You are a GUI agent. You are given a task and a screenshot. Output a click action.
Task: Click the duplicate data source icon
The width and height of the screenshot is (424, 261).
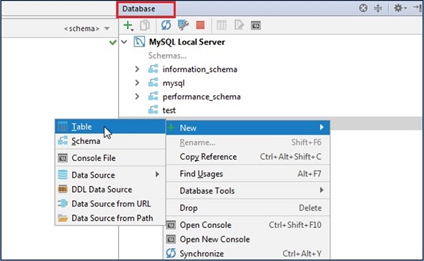(145, 25)
